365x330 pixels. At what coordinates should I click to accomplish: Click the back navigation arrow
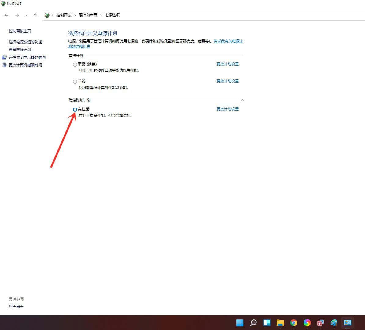click(6, 15)
